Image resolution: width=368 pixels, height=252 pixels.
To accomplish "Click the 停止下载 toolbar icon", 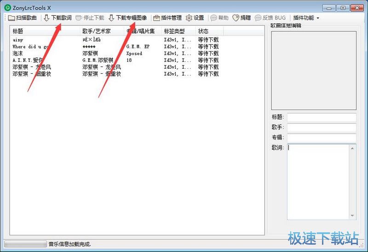I will (79, 18).
